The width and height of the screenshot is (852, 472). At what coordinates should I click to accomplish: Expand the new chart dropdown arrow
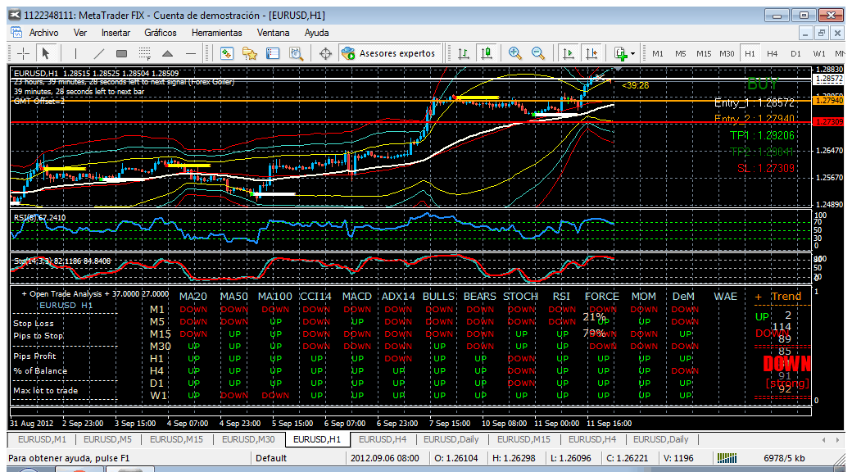pos(633,54)
